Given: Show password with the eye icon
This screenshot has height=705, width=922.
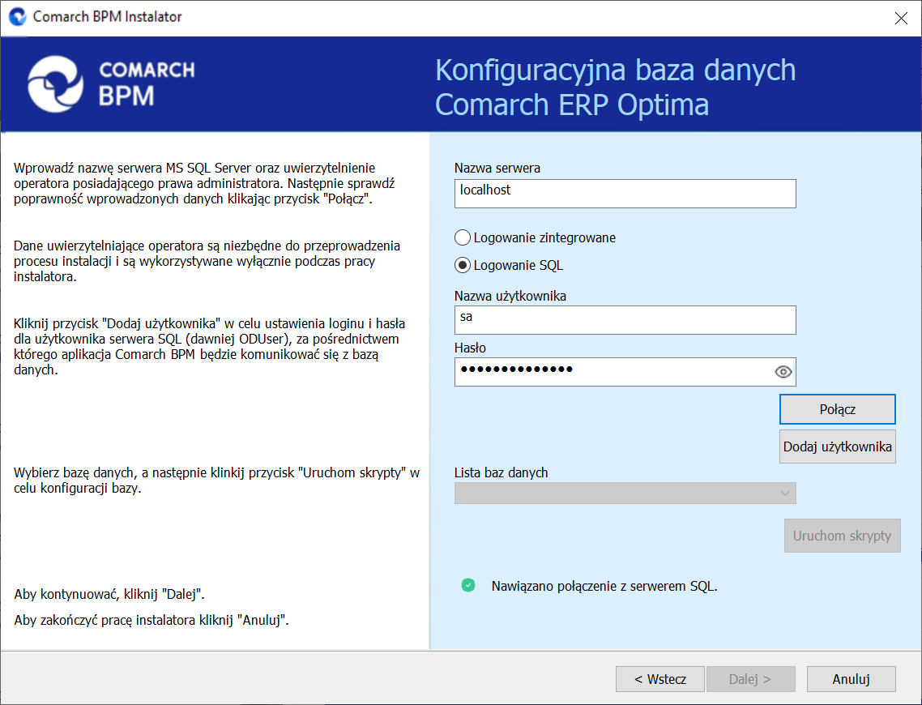Looking at the screenshot, I should 783,372.
